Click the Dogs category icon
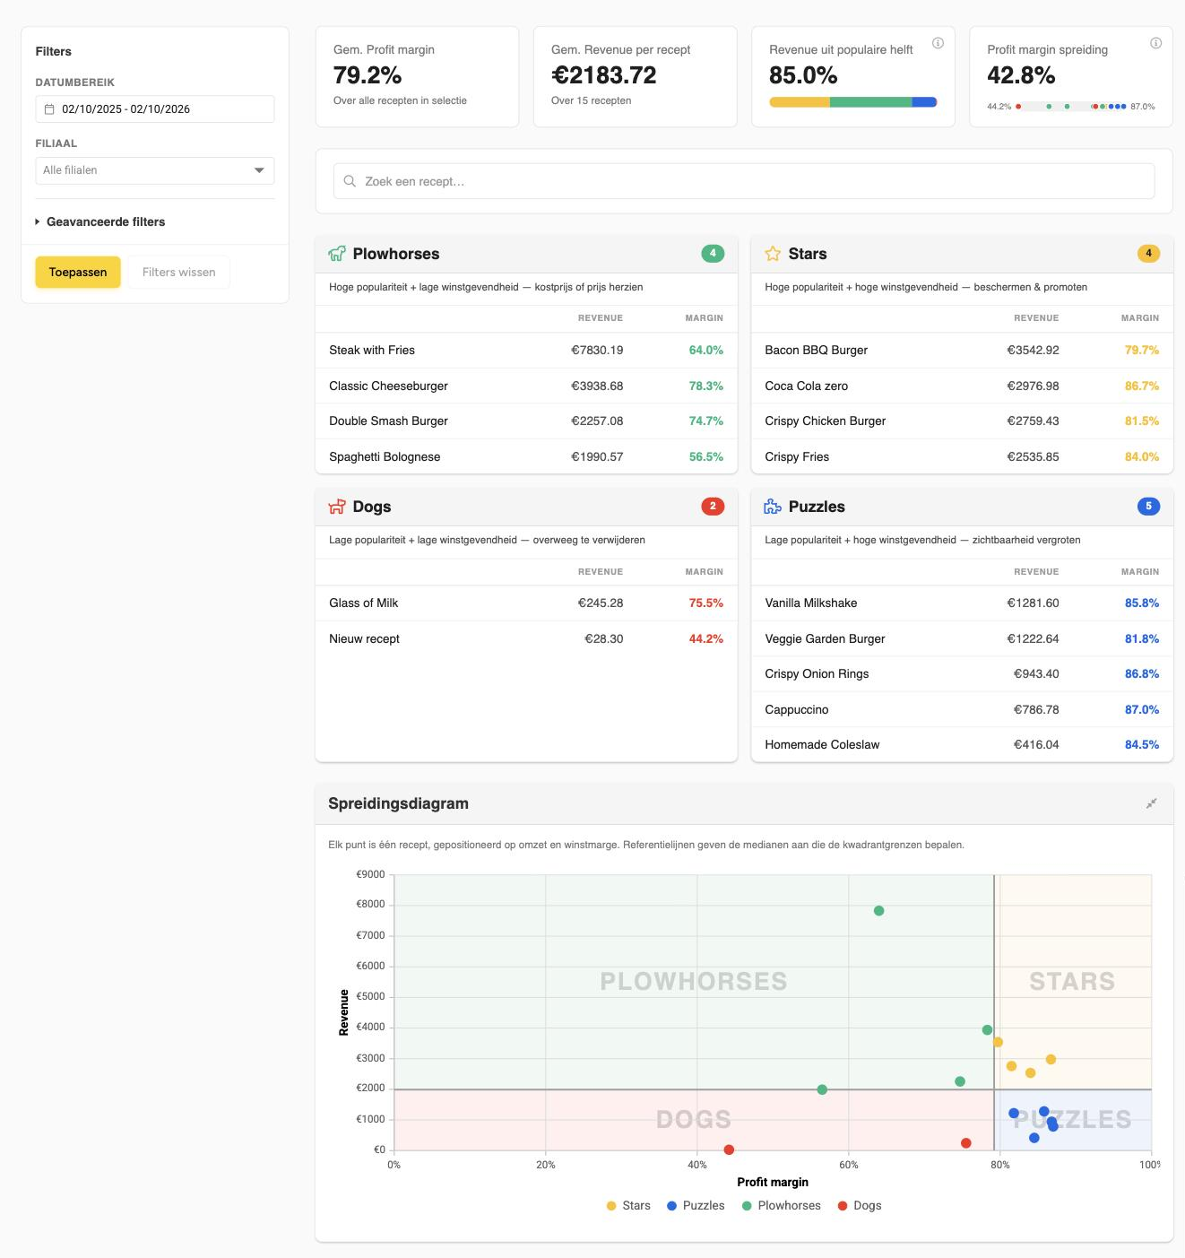1185x1258 pixels. point(337,507)
